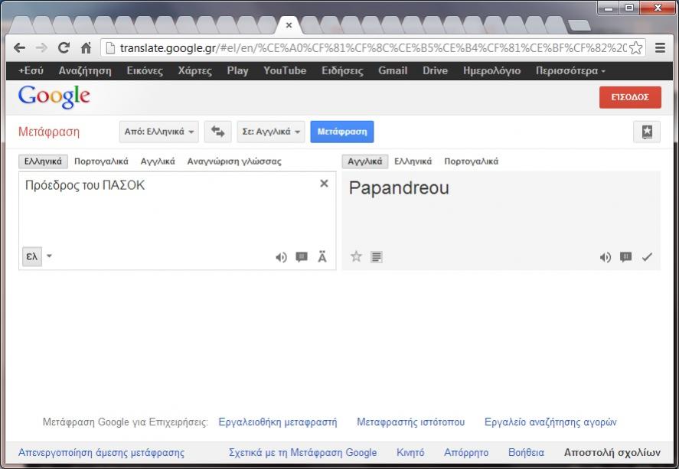Open Play in the Google bar
679x469 pixels.
[x=238, y=70]
